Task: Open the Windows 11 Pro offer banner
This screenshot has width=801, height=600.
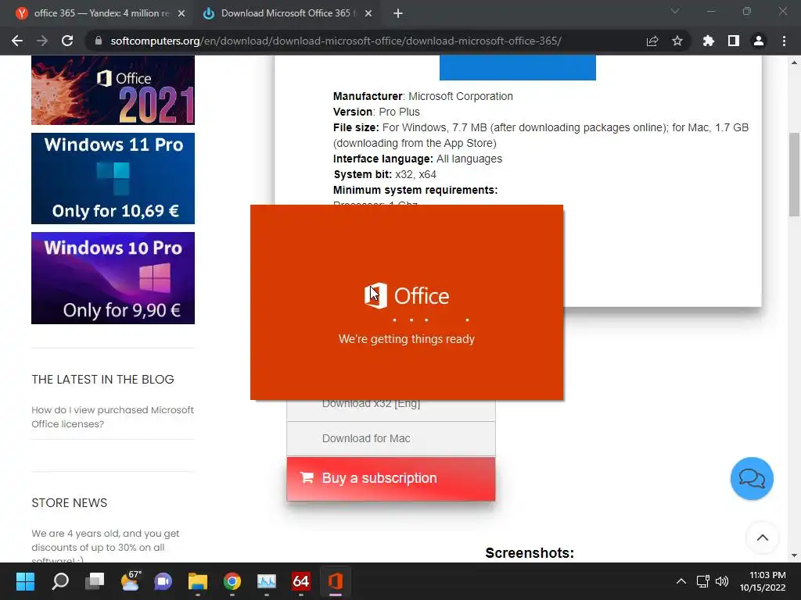Action: tap(113, 178)
